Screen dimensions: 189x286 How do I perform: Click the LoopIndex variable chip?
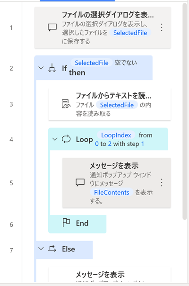point(116,135)
